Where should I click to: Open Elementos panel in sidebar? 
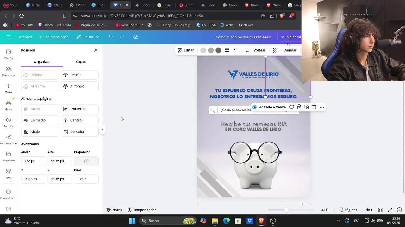coord(9,72)
